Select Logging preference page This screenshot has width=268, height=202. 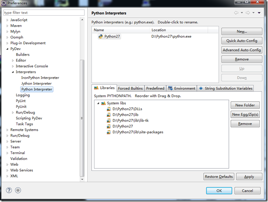tap(23, 95)
